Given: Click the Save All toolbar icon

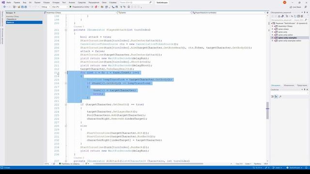Looking at the screenshot, I should click(x=26, y=7).
